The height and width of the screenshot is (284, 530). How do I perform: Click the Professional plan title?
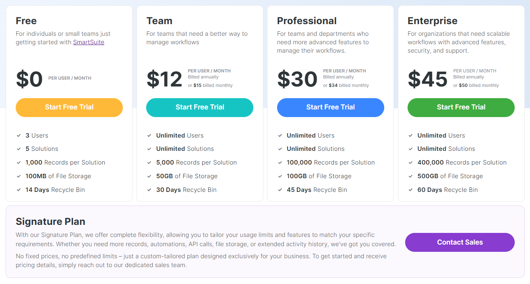pos(306,21)
